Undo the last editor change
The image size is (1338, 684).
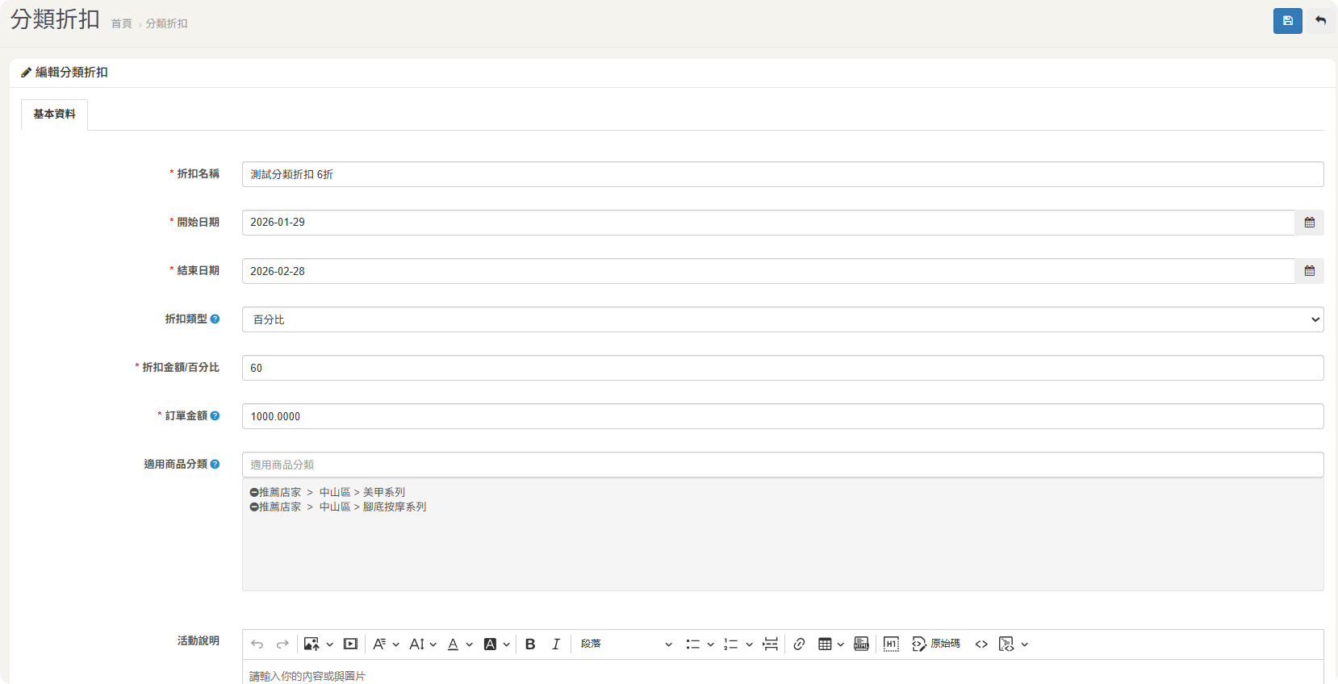pyautogui.click(x=257, y=644)
